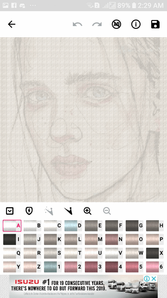Undo the last stitch action

[x=77, y=24]
